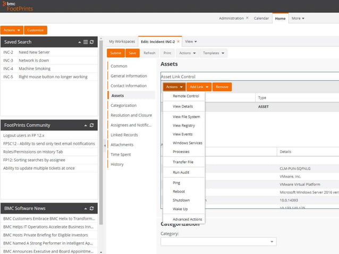Image resolution: width=339 pixels, height=254 pixels.
Task: Open incident INC-4 Machine Smoking
Action: 35,69
